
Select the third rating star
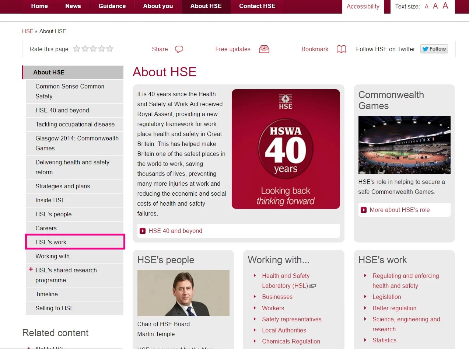(93, 48)
